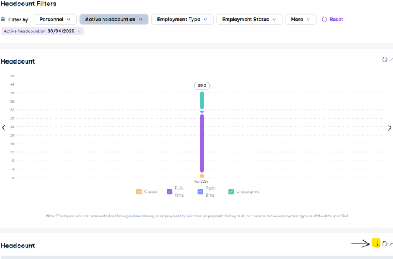Show More filter options
This screenshot has height=259, width=393.
(300, 20)
